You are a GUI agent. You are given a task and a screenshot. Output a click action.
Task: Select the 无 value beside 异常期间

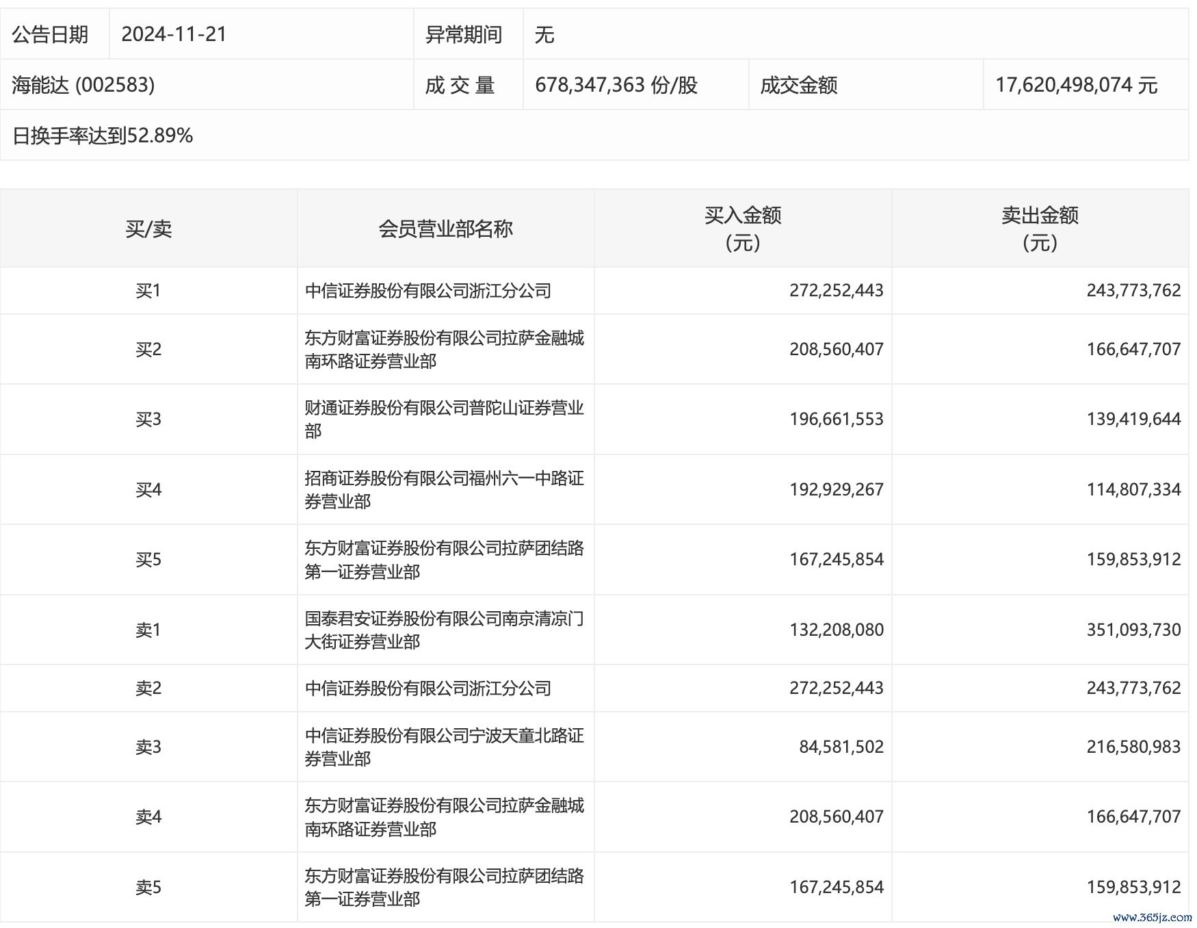pyautogui.click(x=544, y=34)
